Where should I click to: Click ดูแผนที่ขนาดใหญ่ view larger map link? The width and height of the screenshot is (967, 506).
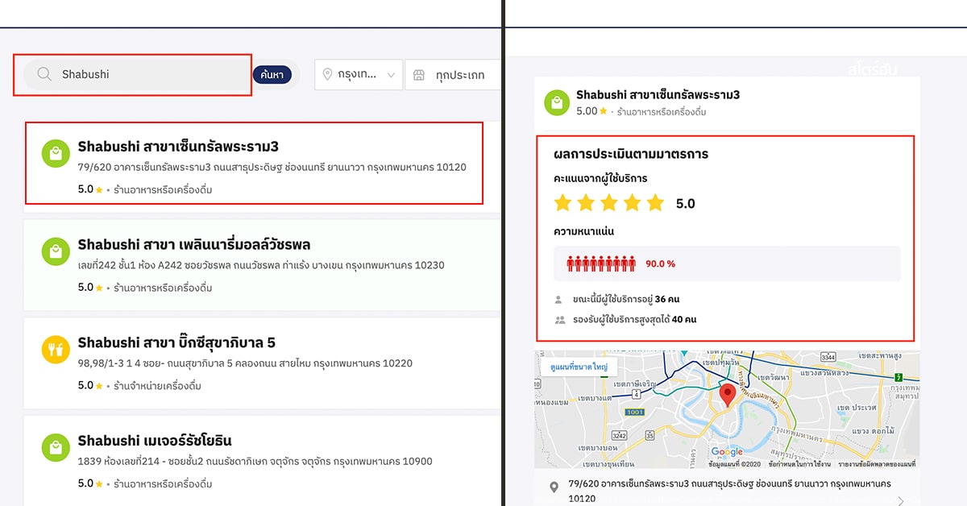coord(579,367)
